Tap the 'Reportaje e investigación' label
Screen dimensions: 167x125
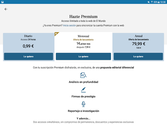[x=83, y=111]
